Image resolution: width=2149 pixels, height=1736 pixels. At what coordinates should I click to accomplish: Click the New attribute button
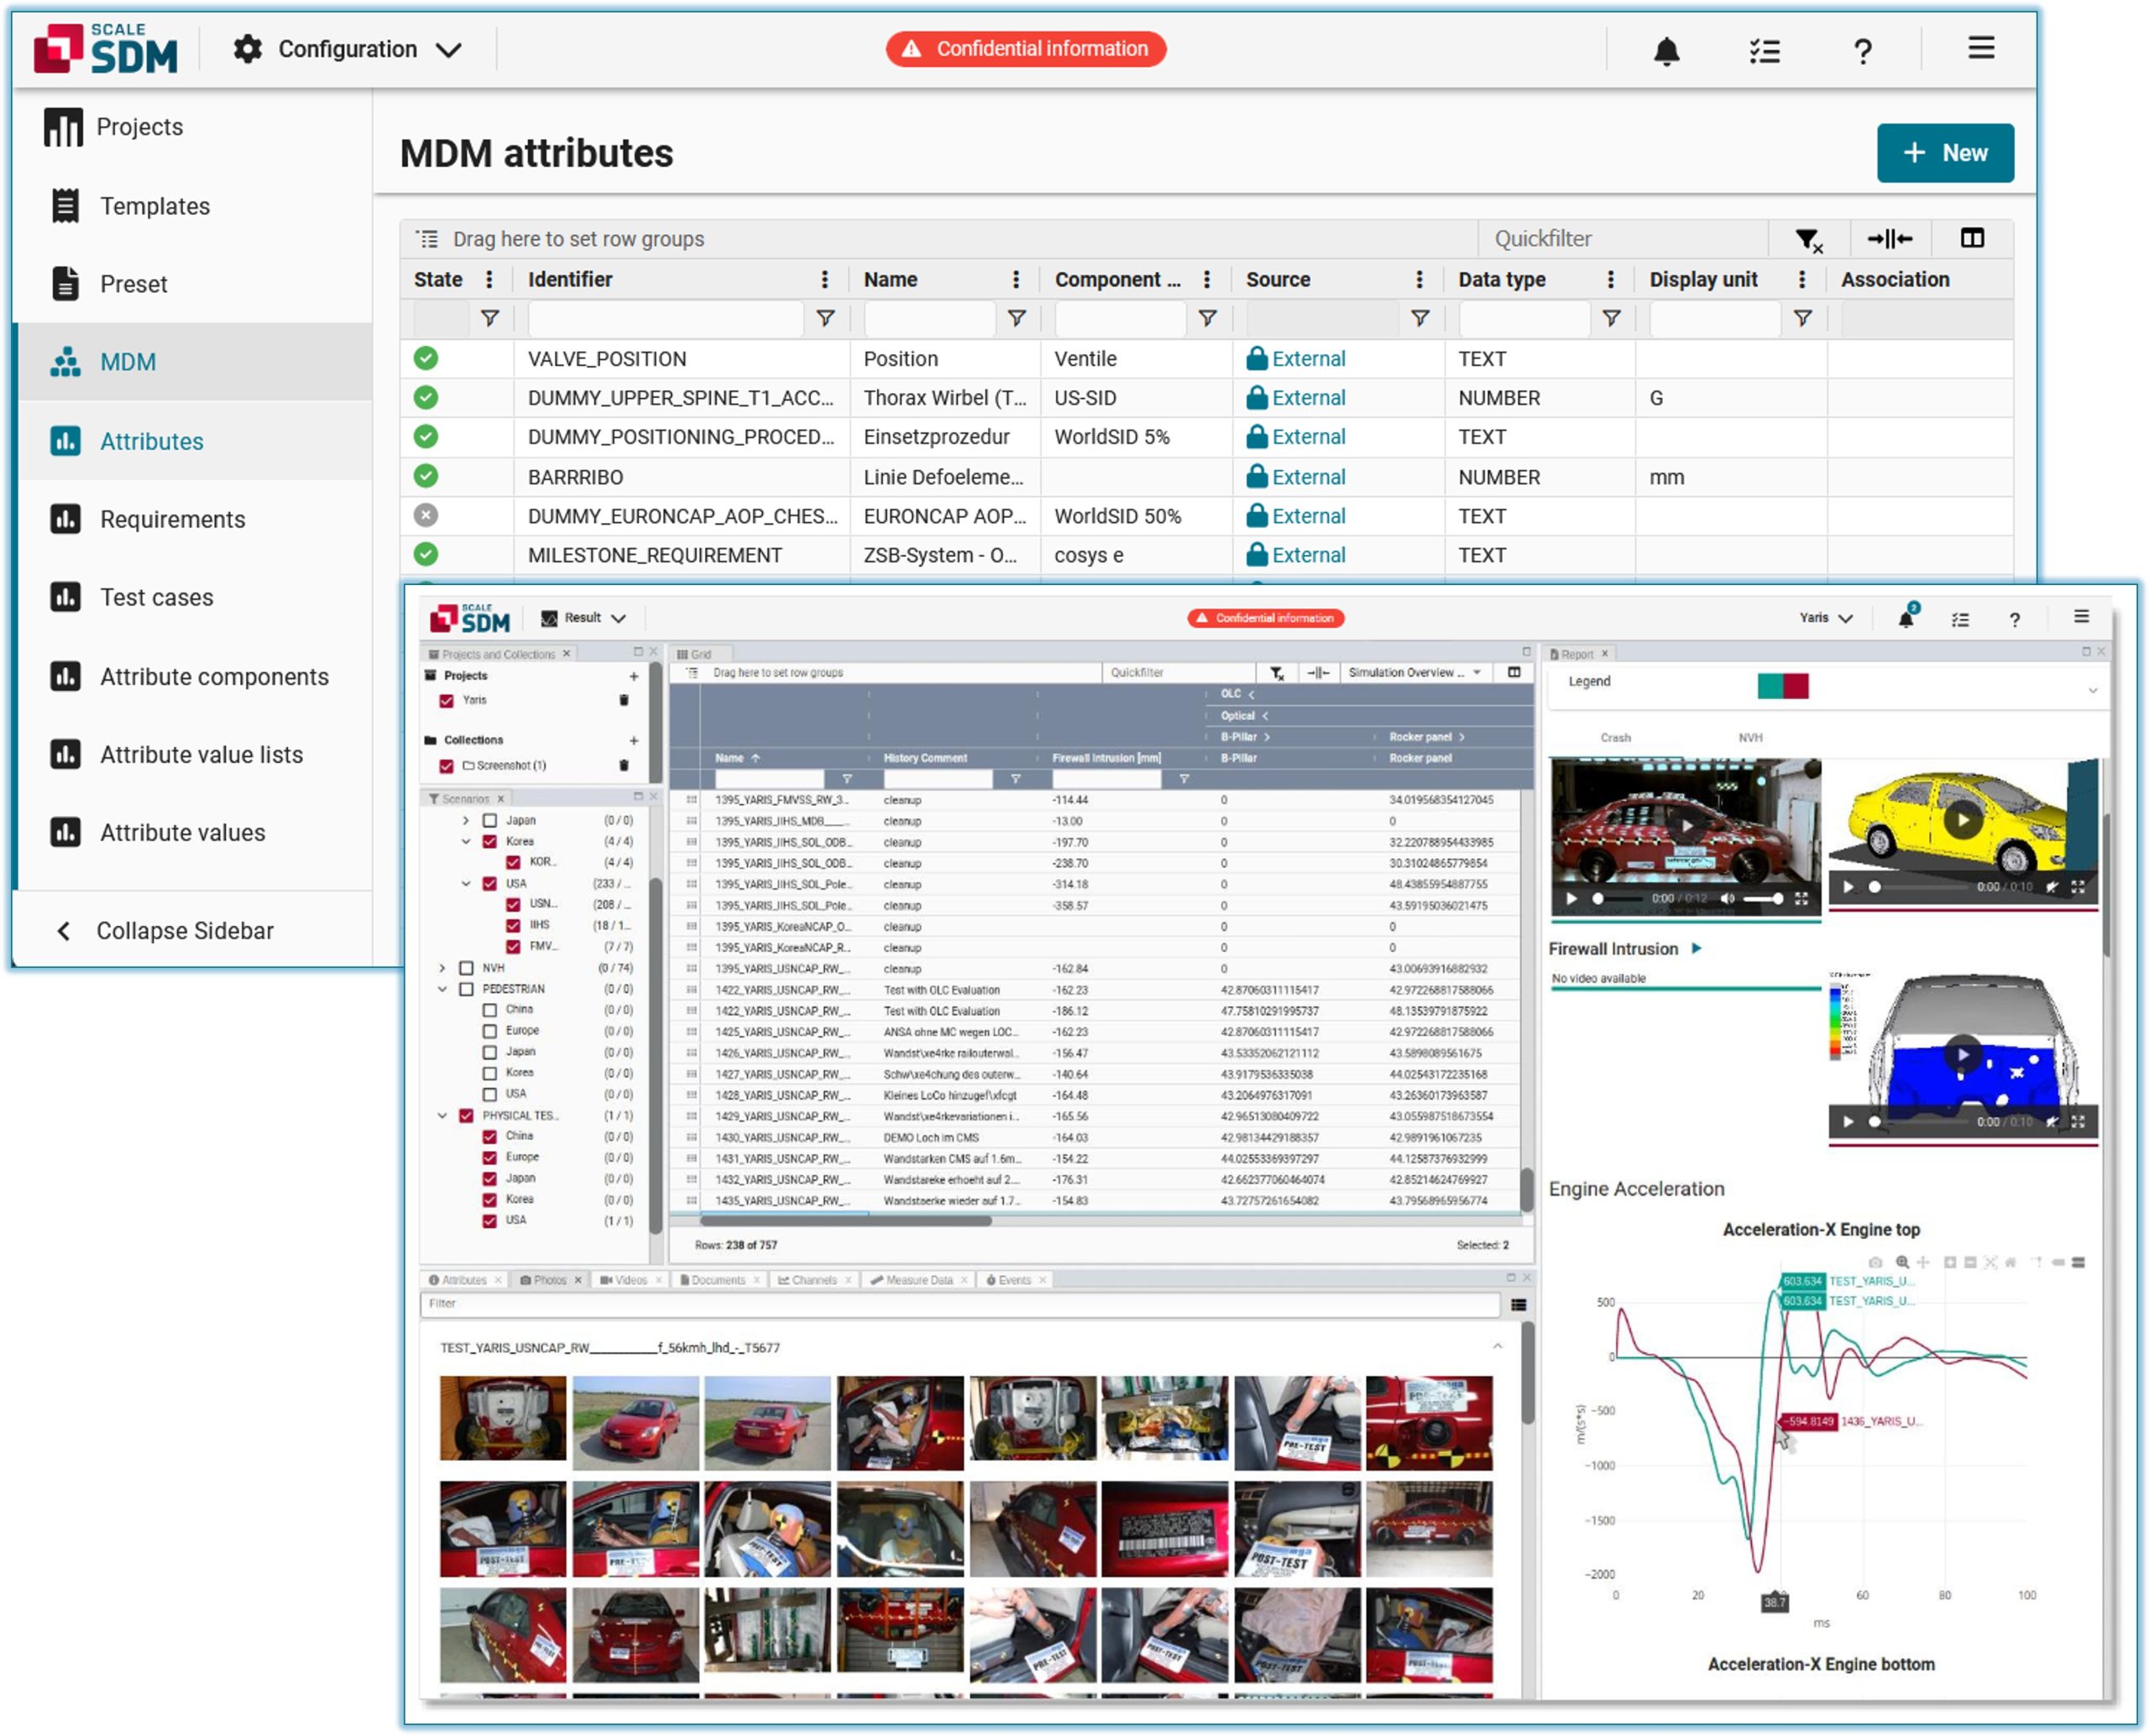tap(1943, 153)
